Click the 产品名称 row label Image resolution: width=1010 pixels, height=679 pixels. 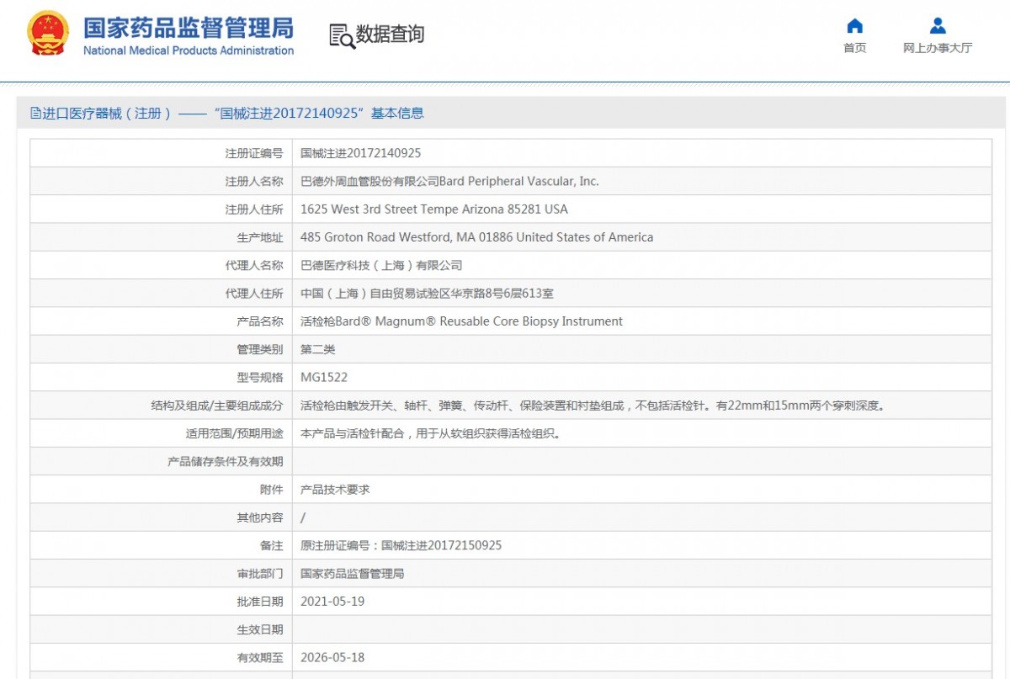[260, 321]
